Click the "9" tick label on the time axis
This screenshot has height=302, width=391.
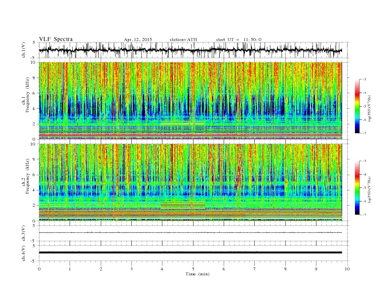click(316, 269)
